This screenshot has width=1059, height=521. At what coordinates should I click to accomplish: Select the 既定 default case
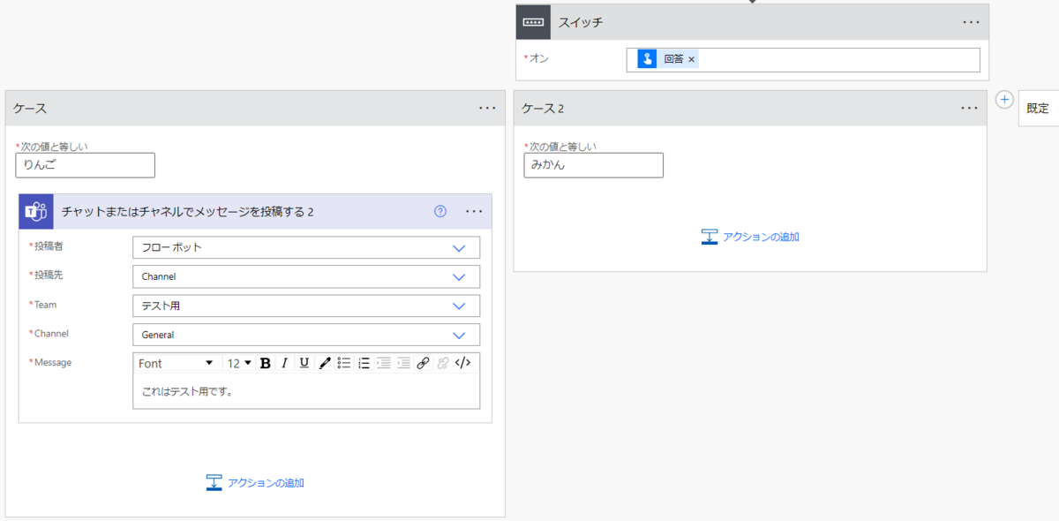1038,109
